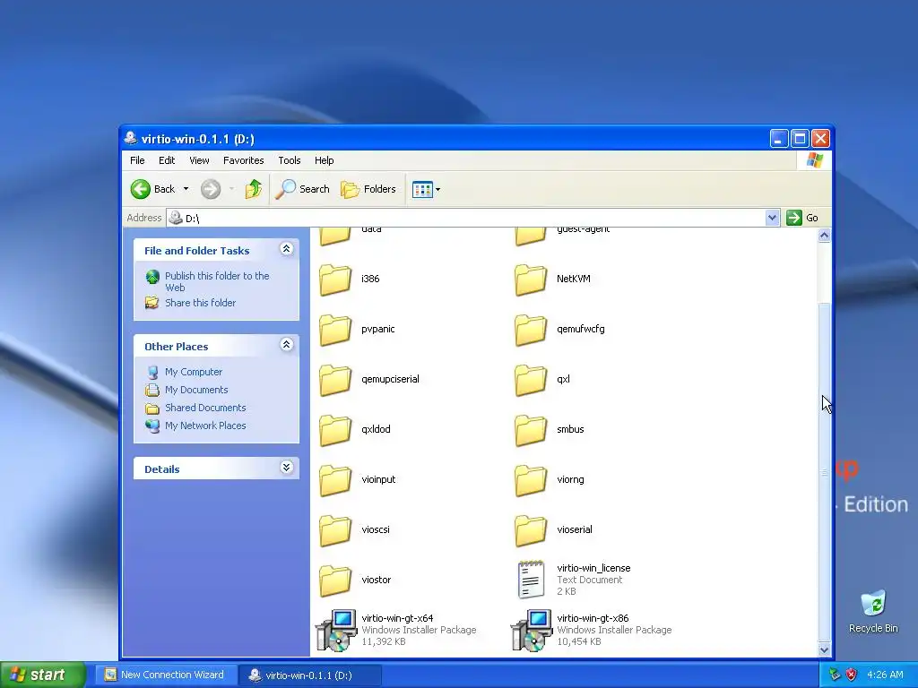
Task: Select the qxl folder icon
Action: [531, 380]
